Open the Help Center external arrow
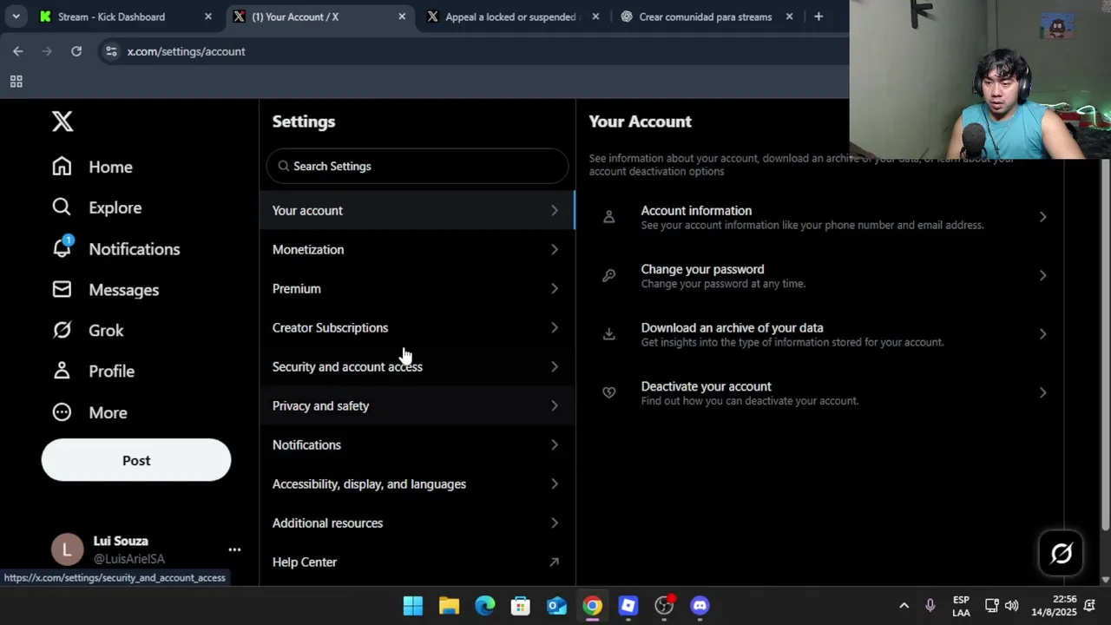Viewport: 1111px width, 625px height. click(x=555, y=562)
